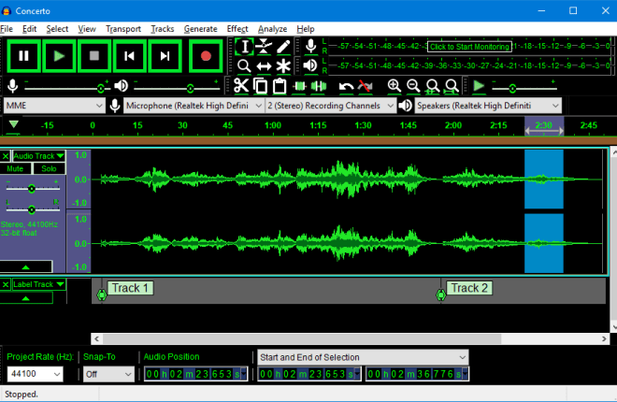Click the horizontal scrollbar right arrow
The height and width of the screenshot is (402, 617).
click(605, 338)
